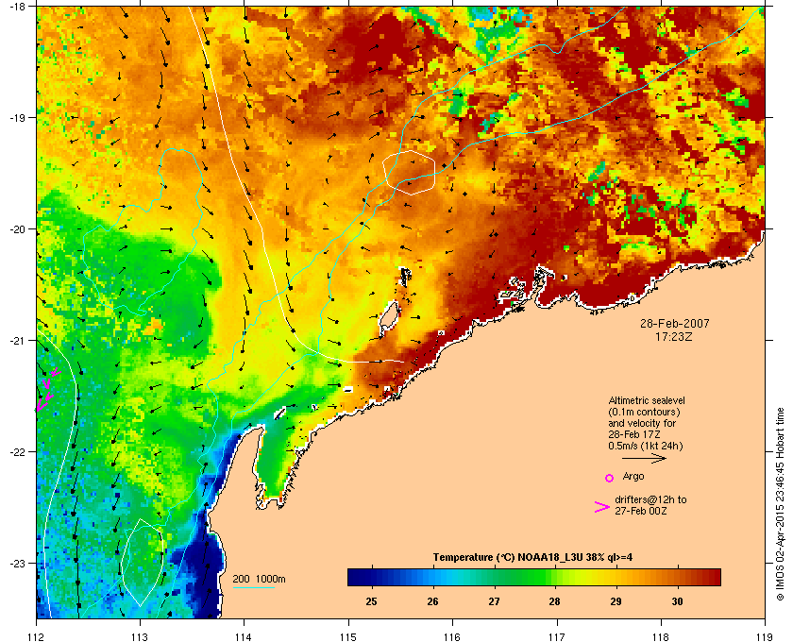
Task: Click the latitude axis label -18
Action: click(17, 6)
